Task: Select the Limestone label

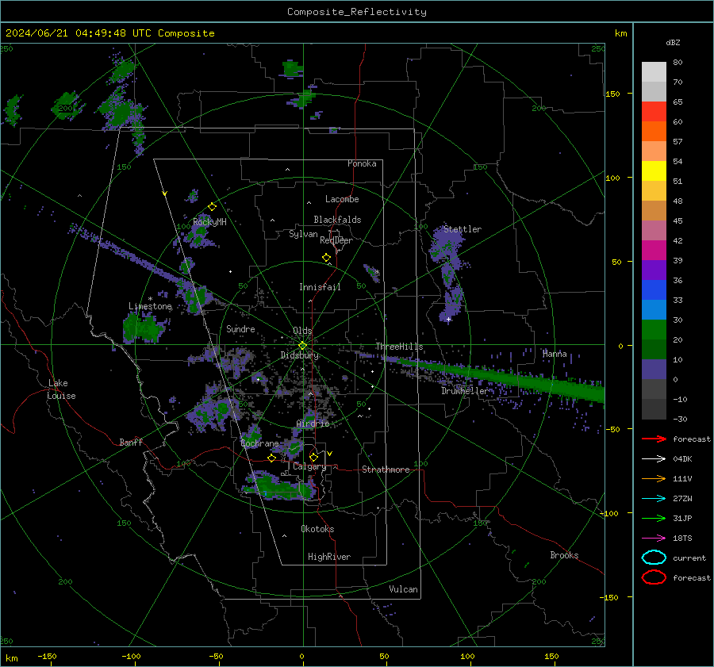Action: pos(150,306)
